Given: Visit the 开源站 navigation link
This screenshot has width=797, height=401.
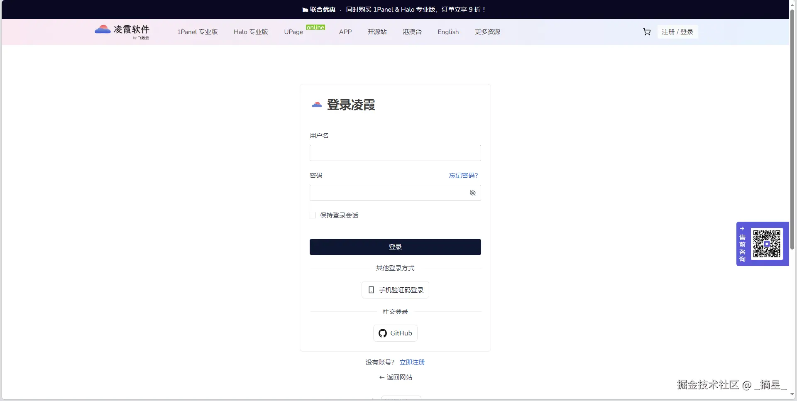Looking at the screenshot, I should pos(377,32).
